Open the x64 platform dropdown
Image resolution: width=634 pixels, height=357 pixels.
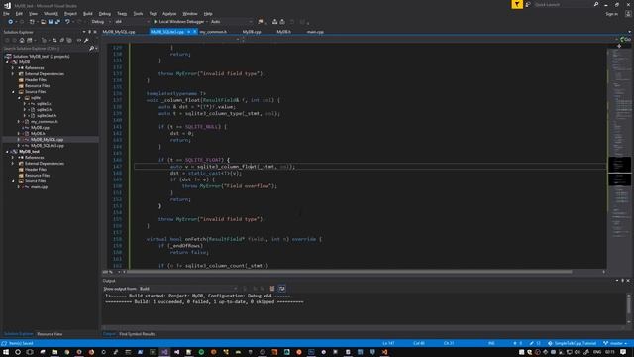(132, 22)
